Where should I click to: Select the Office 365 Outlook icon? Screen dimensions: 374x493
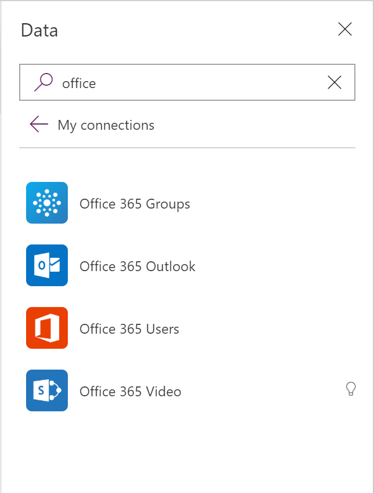(47, 265)
